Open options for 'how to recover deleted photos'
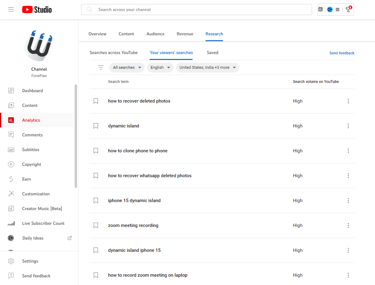 click(x=348, y=101)
